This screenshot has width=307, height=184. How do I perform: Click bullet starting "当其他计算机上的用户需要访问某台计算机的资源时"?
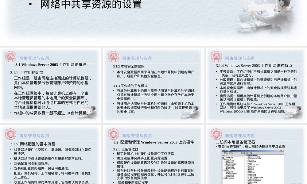pos(157,95)
